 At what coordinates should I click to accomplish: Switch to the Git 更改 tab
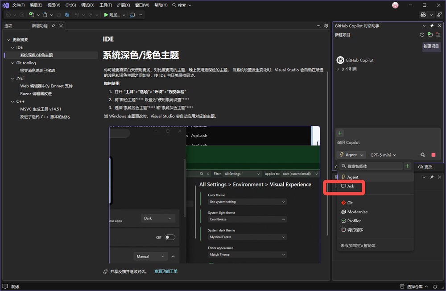(x=425, y=167)
